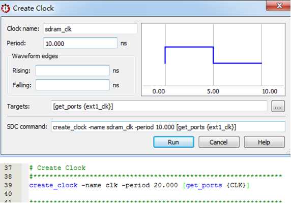
Task: Click the Period input field showing 10.000
Action: click(x=80, y=43)
